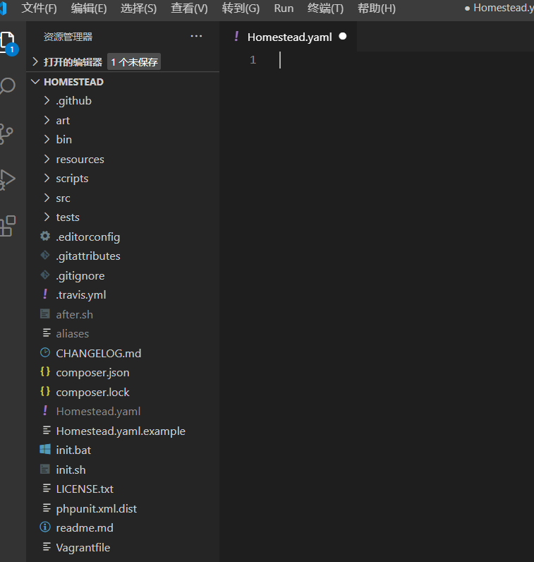Click the clock icon beside CHANGELOG.md
Viewport: 534px width, 562px height.
45,353
